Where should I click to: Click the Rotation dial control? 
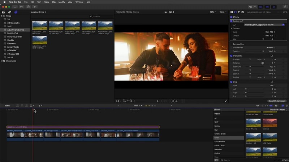263,63
